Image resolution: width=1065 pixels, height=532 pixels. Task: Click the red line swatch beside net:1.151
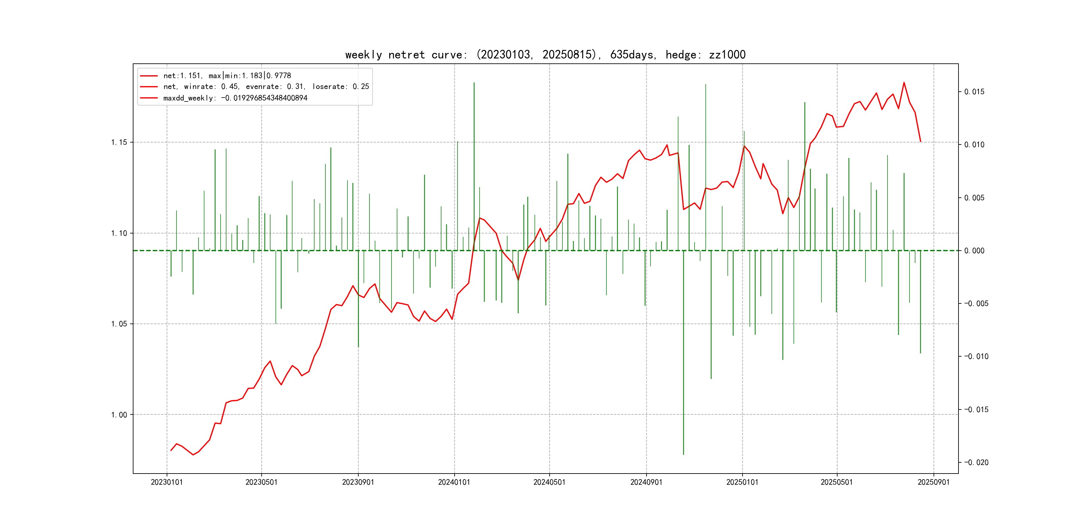click(149, 76)
